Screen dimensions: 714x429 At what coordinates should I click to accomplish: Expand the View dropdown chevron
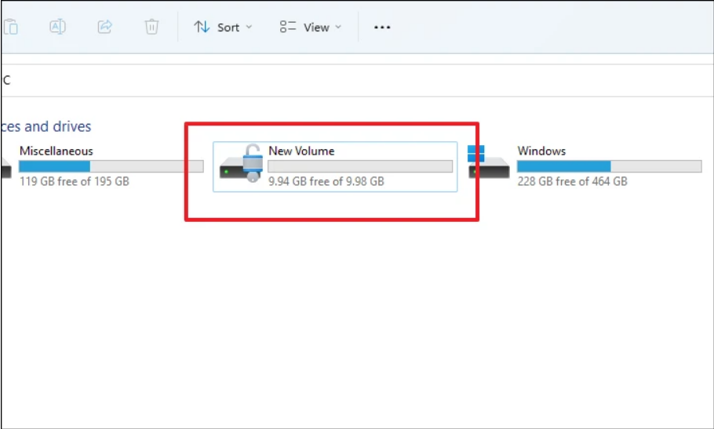coord(338,27)
